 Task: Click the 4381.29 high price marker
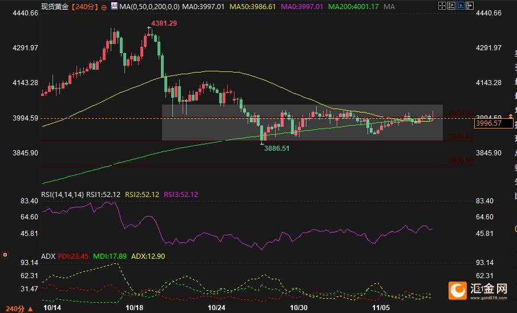(x=163, y=23)
